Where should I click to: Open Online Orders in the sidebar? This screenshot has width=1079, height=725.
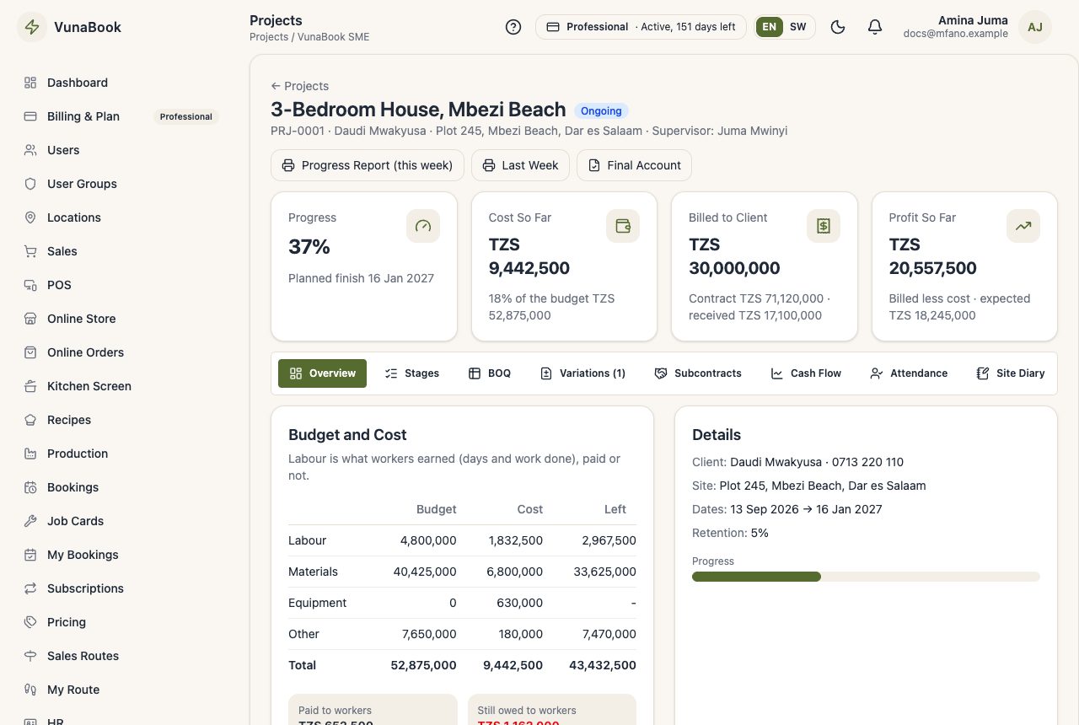121,352
